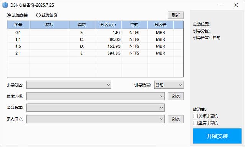Select partition row 2:1
Viewport: 245px width, 147px height.
pos(95,53)
